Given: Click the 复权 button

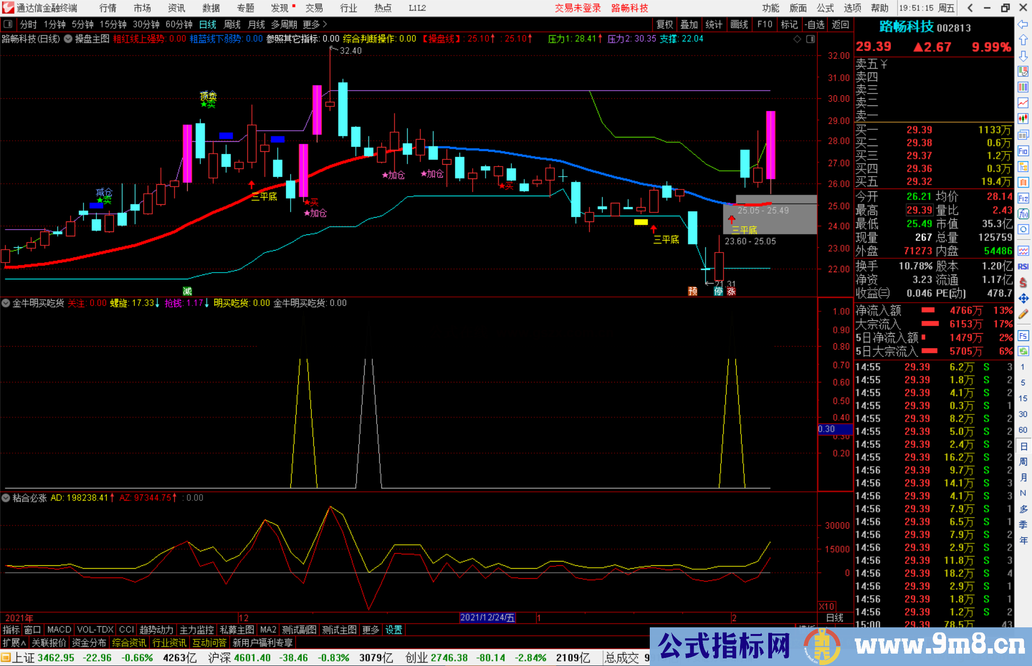Looking at the screenshot, I should click(x=664, y=24).
